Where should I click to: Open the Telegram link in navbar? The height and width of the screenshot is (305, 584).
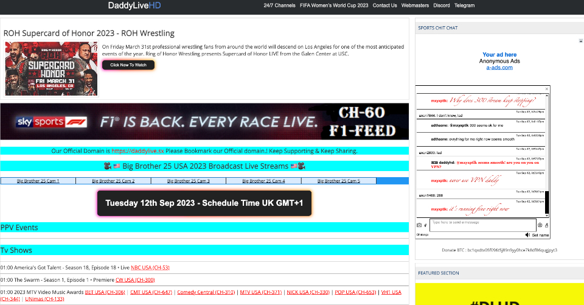pyautogui.click(x=464, y=5)
